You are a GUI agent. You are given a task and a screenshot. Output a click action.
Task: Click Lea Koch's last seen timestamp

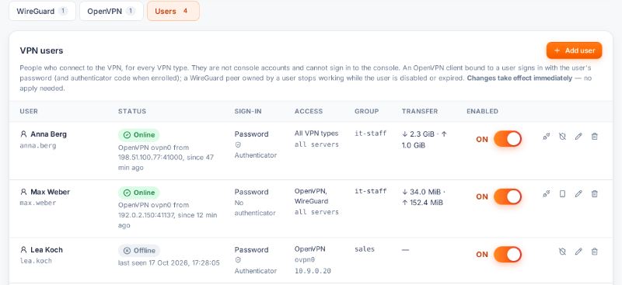pos(169,262)
